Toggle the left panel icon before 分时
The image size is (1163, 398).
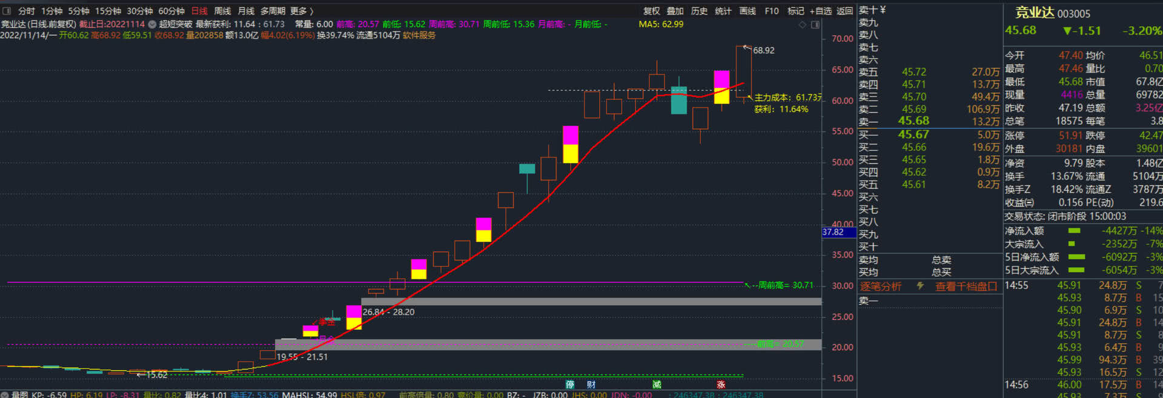tap(7, 11)
